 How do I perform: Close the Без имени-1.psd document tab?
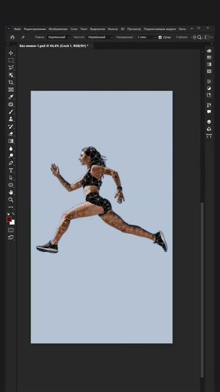[91, 46]
